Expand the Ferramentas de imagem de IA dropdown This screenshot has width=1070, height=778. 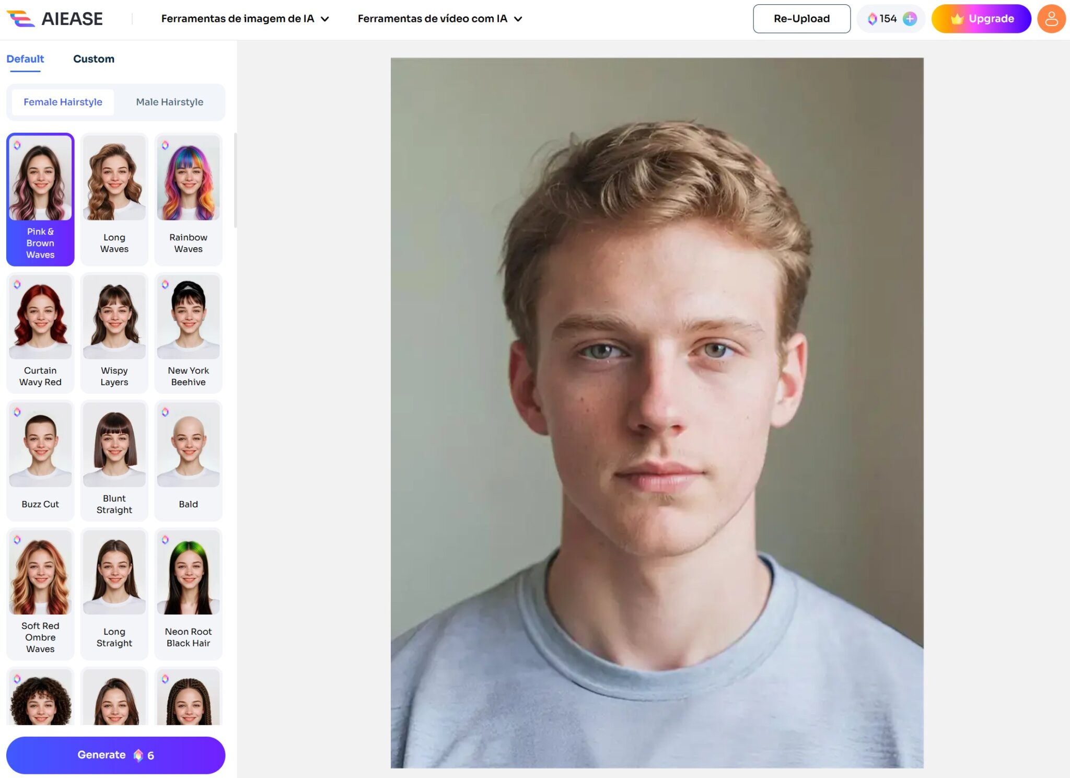point(245,19)
